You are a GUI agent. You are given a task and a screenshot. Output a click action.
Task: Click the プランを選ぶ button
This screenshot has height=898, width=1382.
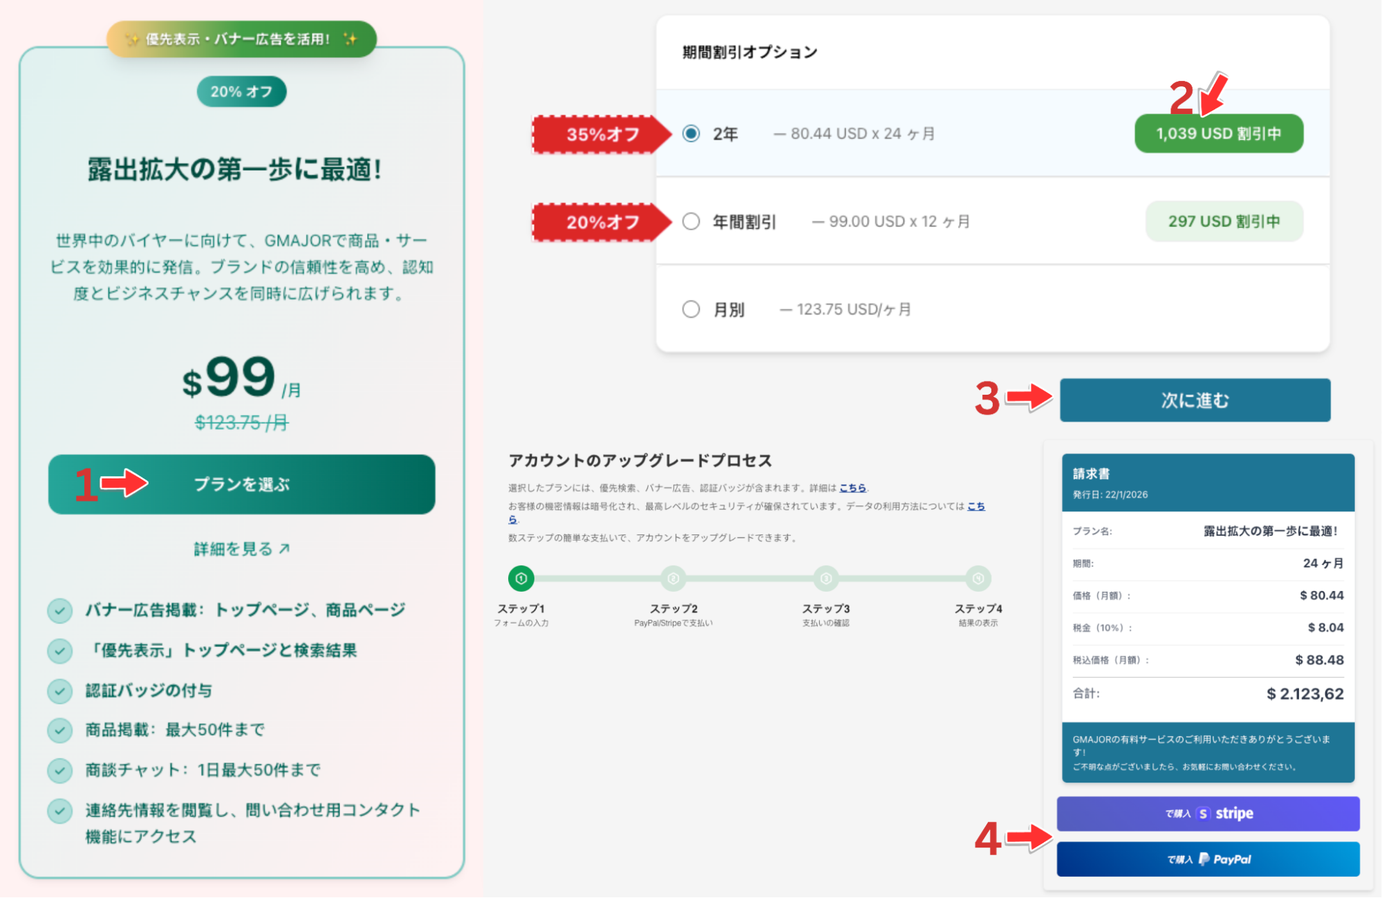[x=241, y=484]
